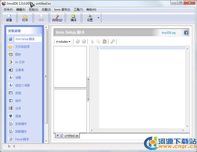Click the 1: 1 cursor position status
This screenshot has width=197, height=152.
click(11, 146)
